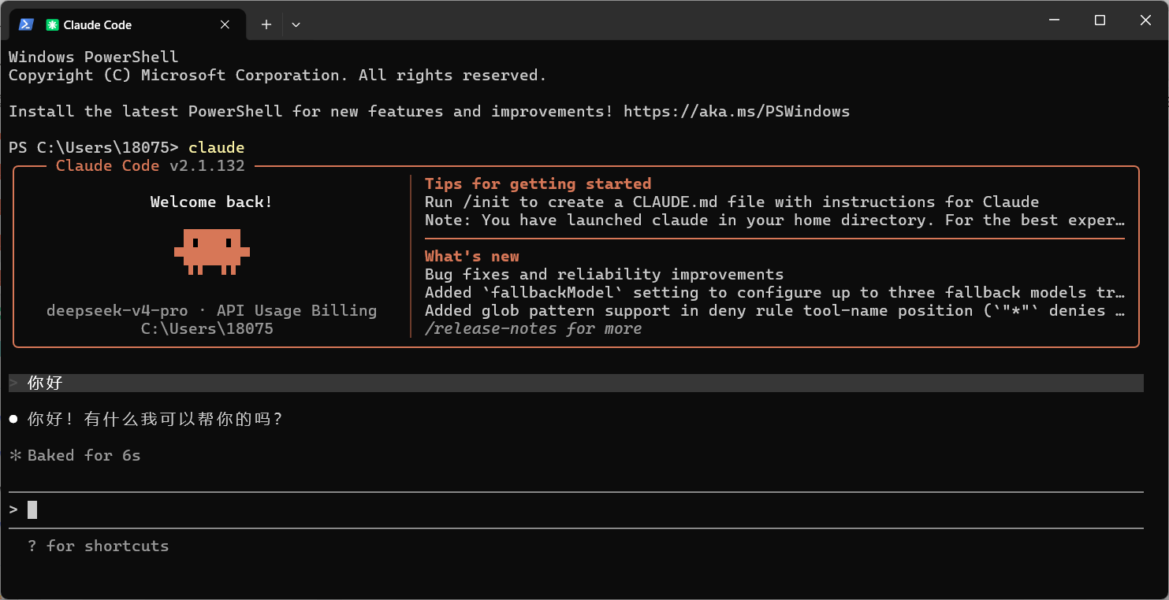Click 'Bug fixes and reliability improvements' line

point(604,274)
